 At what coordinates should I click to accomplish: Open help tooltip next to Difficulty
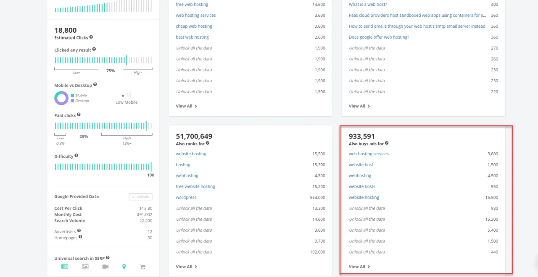pyautogui.click(x=76, y=156)
